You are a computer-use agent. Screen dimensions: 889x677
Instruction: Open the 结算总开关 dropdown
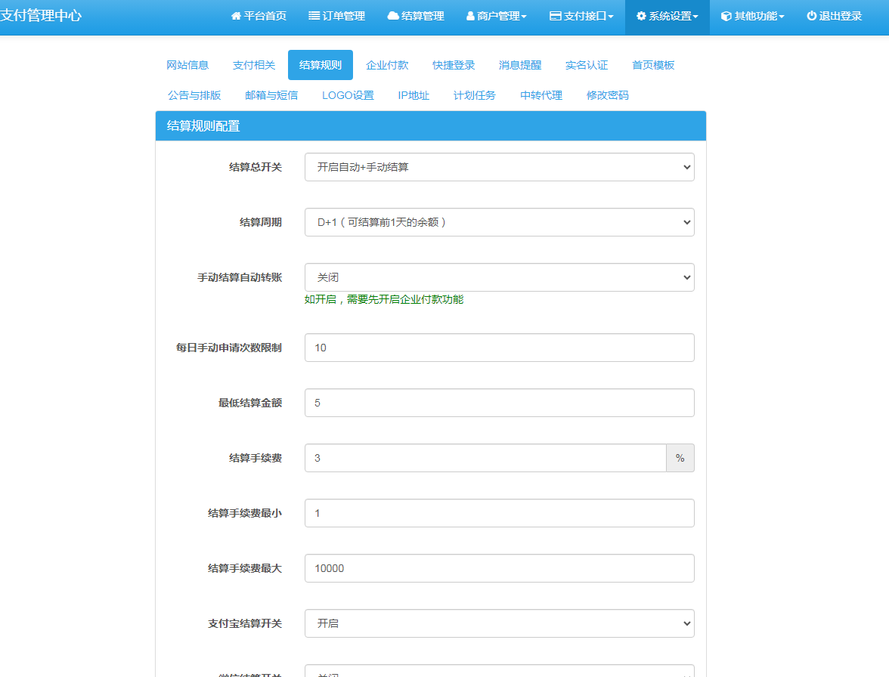click(499, 167)
